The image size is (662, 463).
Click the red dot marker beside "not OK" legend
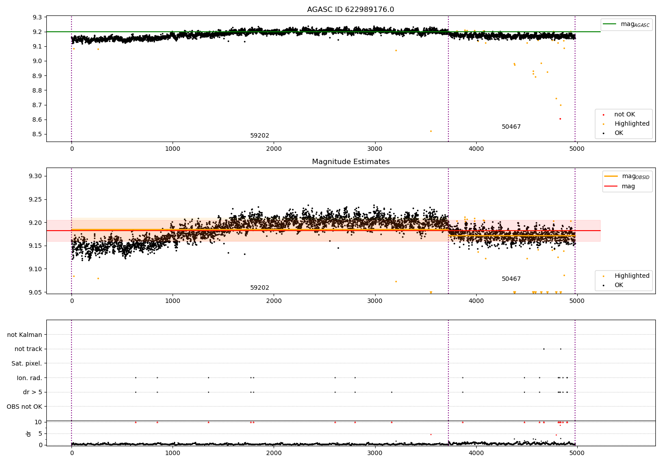[x=603, y=115]
